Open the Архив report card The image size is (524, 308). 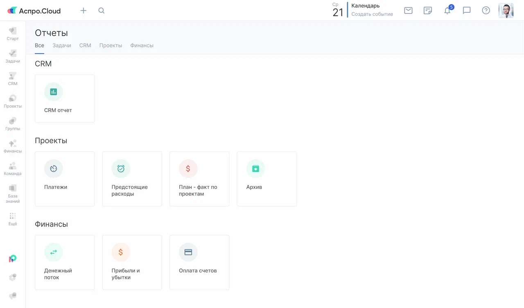tap(267, 179)
